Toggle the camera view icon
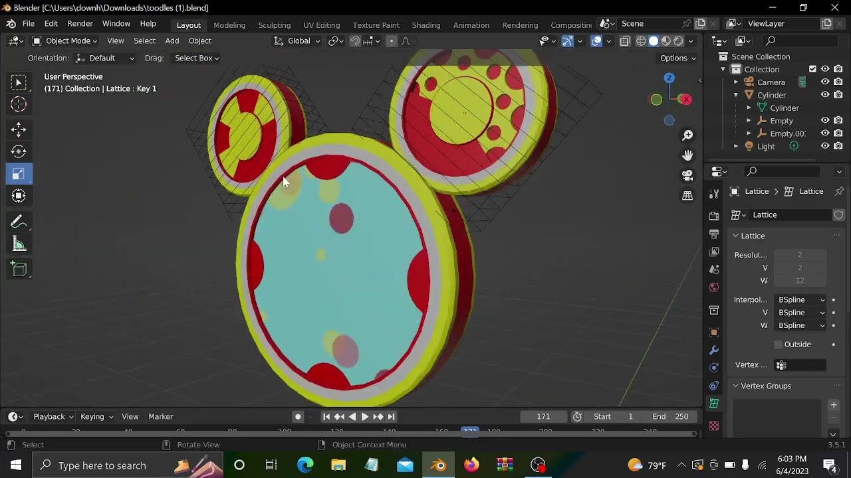This screenshot has height=478, width=851. click(687, 175)
